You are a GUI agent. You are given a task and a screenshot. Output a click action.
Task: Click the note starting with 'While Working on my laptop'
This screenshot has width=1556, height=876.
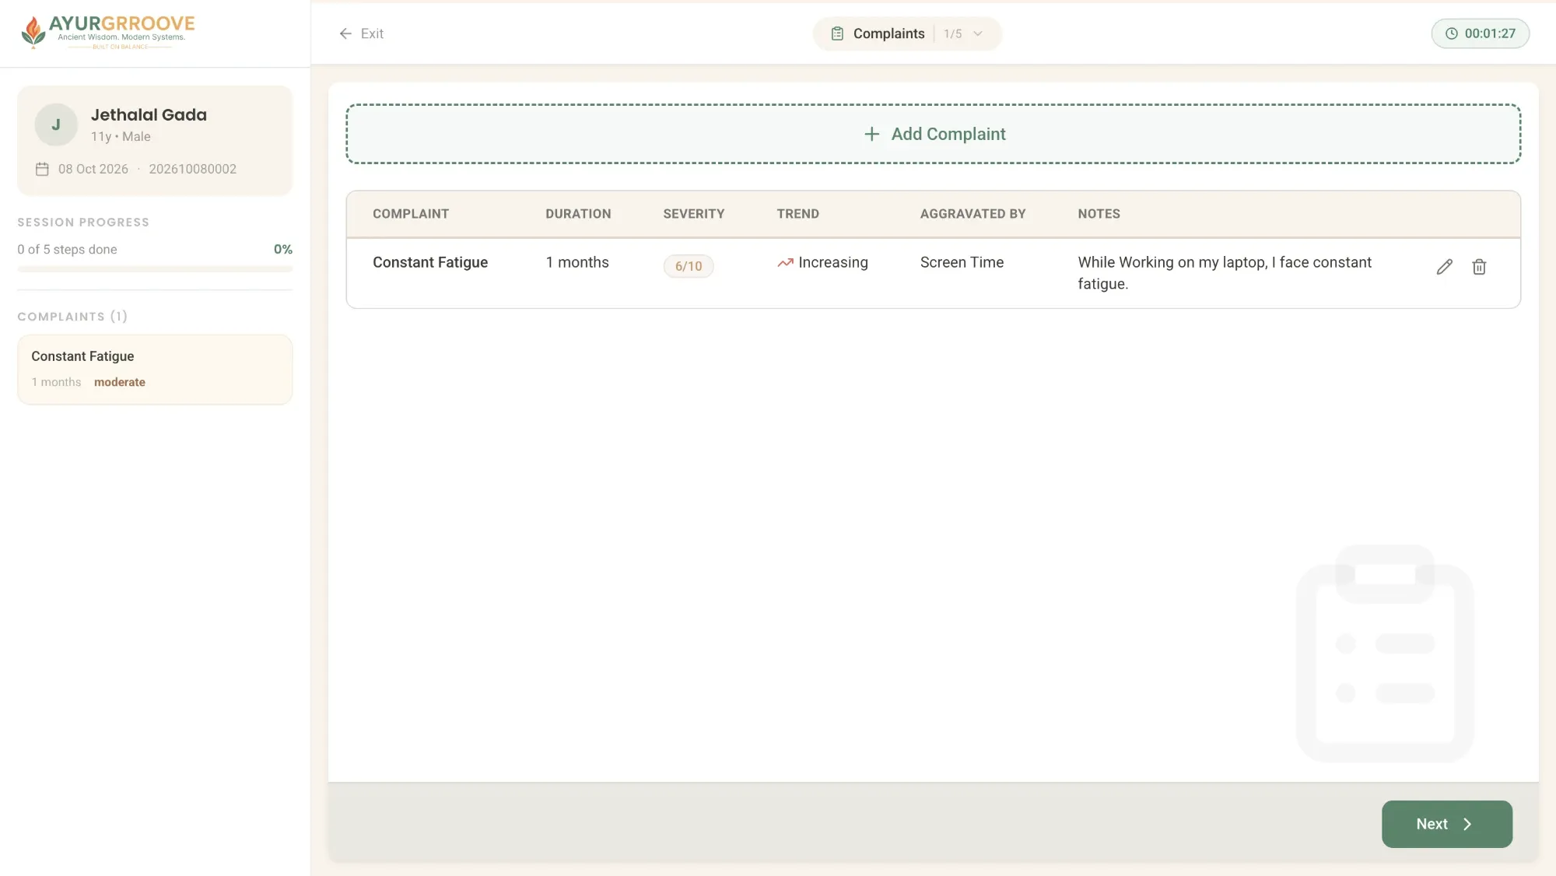coord(1225,273)
